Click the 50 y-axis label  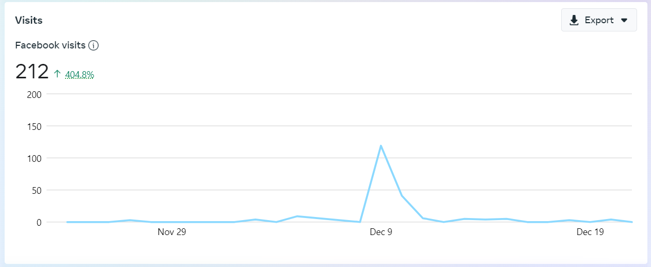coord(36,190)
